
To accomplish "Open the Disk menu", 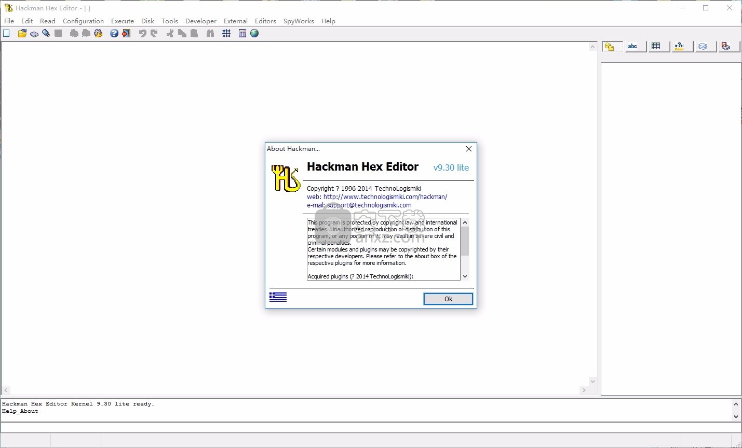I will 148,21.
